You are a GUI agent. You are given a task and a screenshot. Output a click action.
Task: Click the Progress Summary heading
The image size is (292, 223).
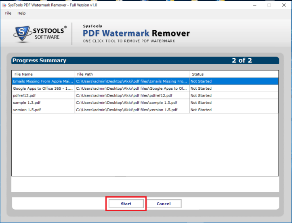click(39, 60)
